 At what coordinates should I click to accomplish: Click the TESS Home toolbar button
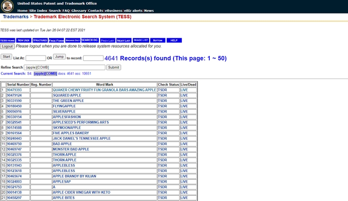click(7, 40)
